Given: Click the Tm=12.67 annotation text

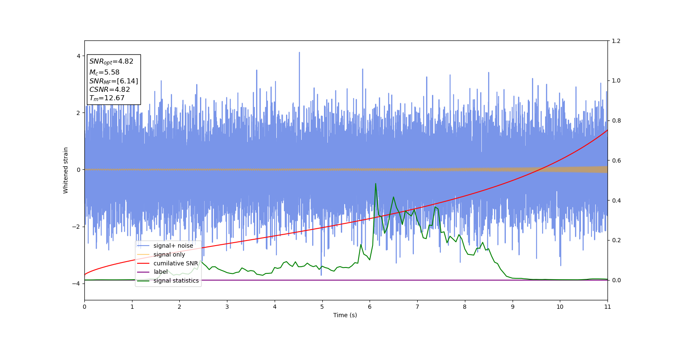Looking at the screenshot, I should (107, 98).
